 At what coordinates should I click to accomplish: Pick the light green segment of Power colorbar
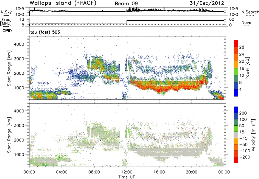pyautogui.click(x=236, y=71)
